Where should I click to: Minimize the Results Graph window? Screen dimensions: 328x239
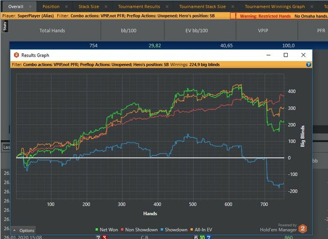268,55
